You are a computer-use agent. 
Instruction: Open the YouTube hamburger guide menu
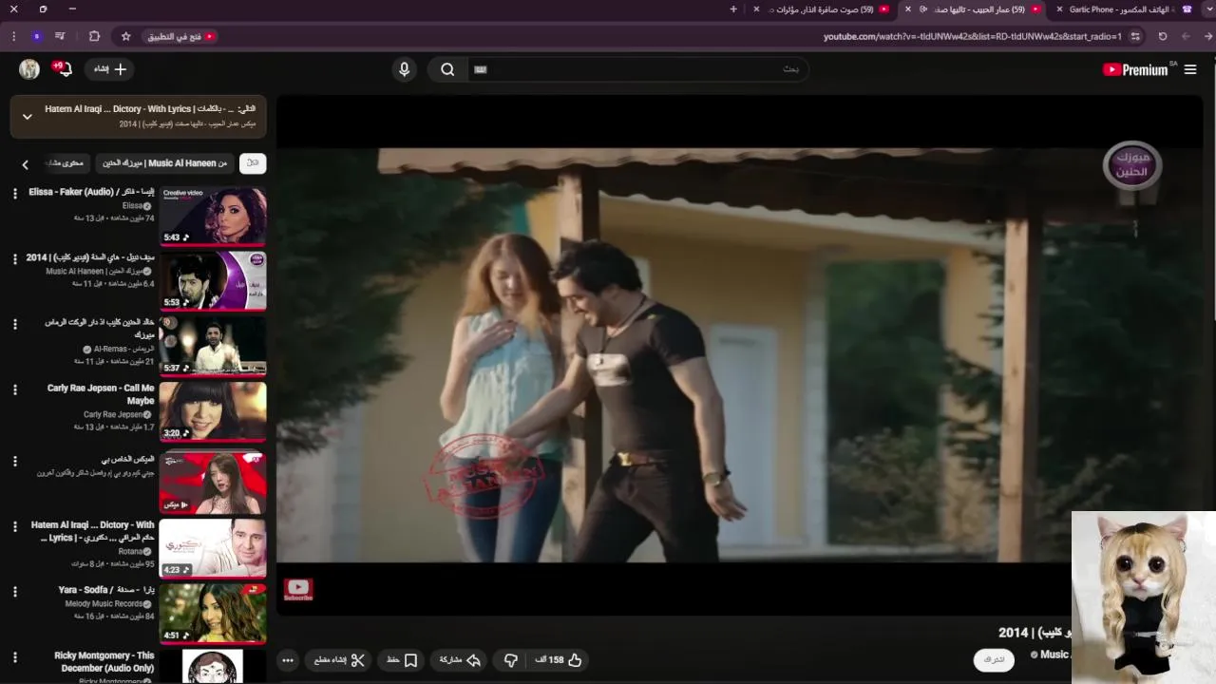point(1190,69)
